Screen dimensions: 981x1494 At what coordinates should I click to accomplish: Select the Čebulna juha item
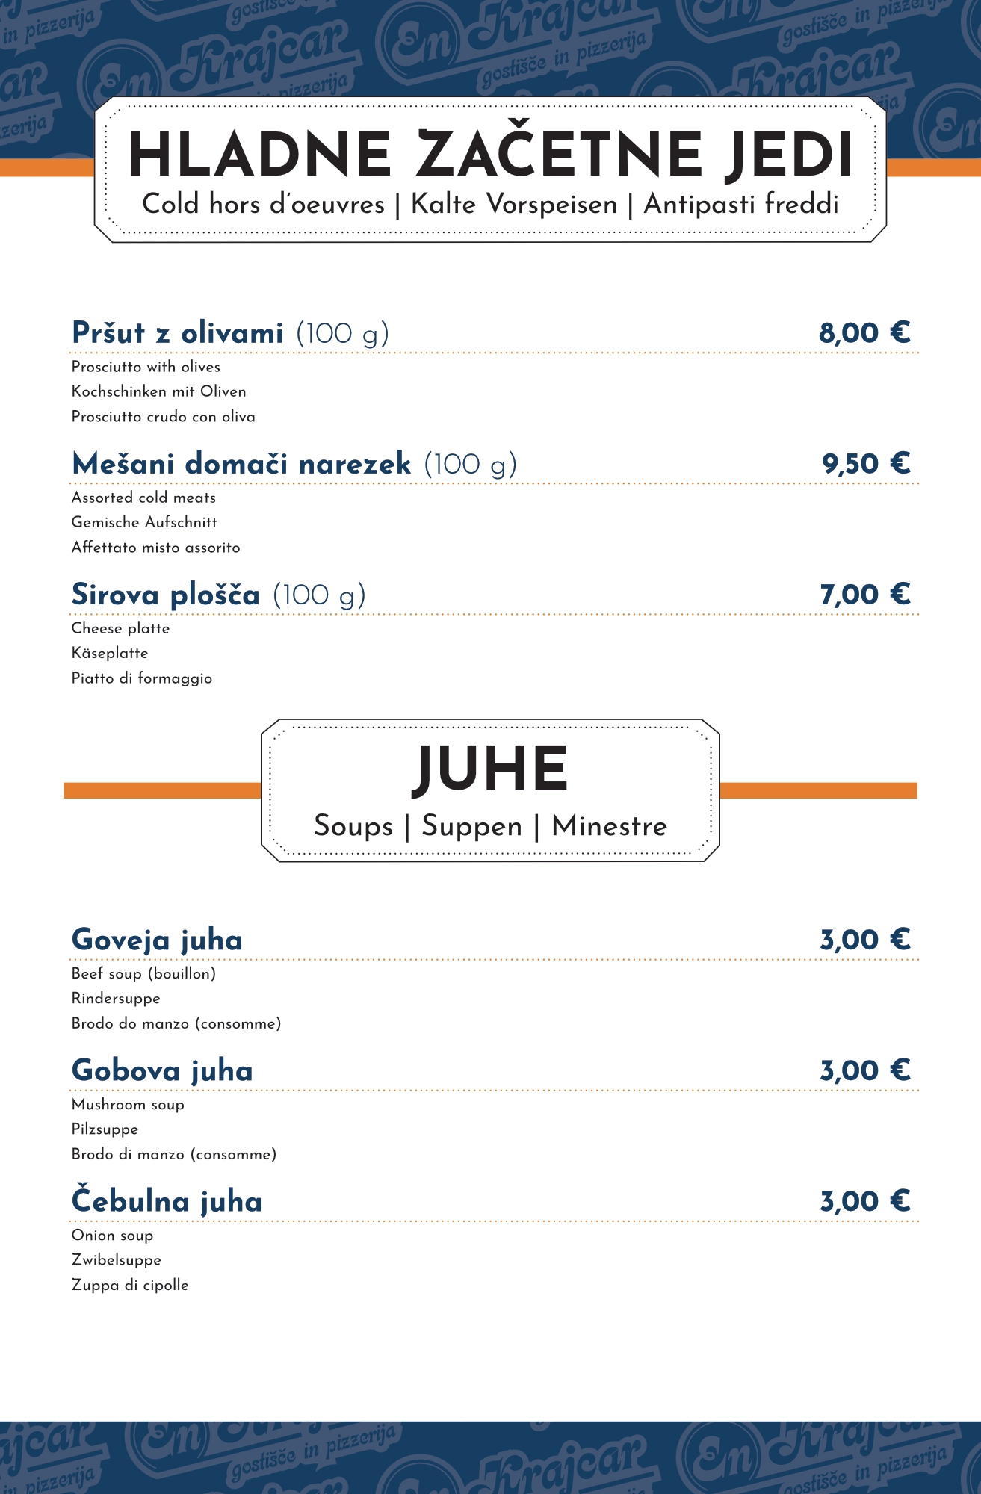[x=167, y=1201]
